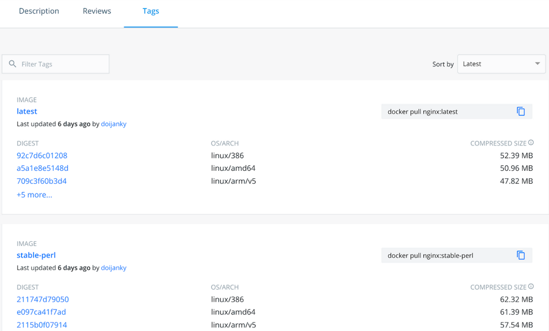Image resolution: width=549 pixels, height=331 pixels.
Task: Expand the +5 more digests list
Action: 34,195
